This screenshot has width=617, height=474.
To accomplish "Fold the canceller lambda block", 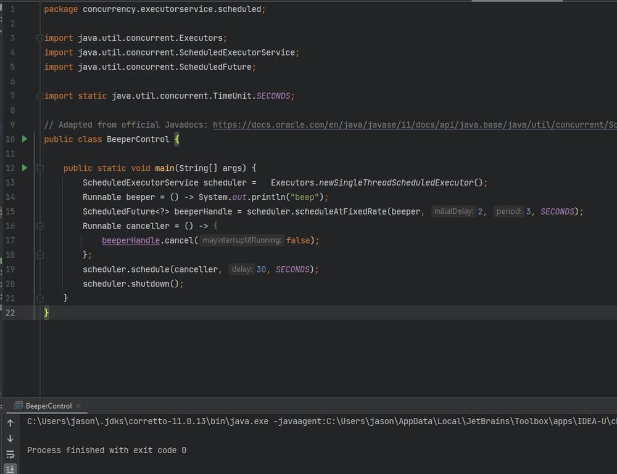I will pos(39,226).
